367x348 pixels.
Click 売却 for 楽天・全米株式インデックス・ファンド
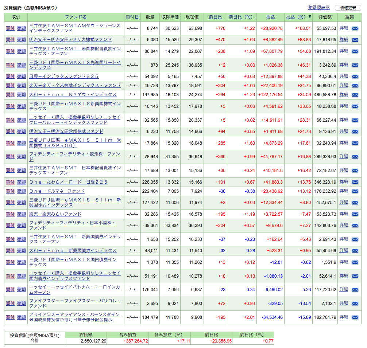point(21,86)
